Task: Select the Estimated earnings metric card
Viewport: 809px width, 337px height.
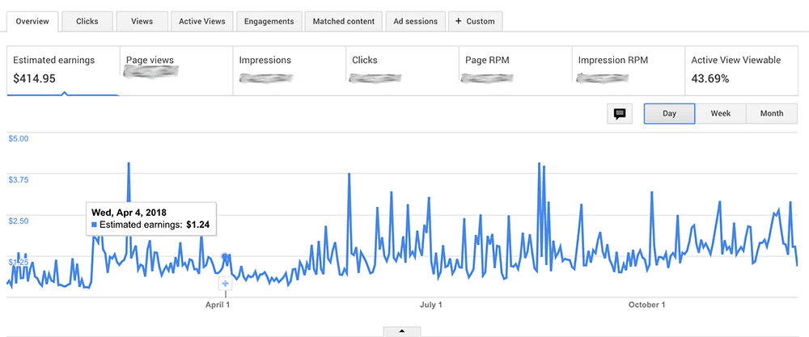Action: click(63, 70)
